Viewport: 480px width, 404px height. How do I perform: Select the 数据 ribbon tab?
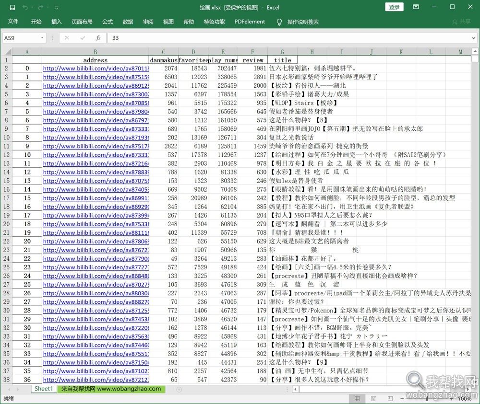coord(128,22)
